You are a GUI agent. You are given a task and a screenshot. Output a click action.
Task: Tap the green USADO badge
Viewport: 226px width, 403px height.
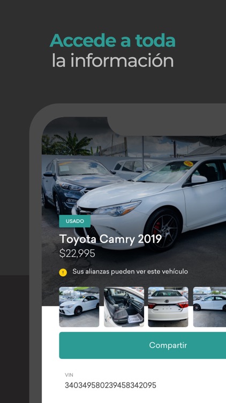[x=75, y=221]
